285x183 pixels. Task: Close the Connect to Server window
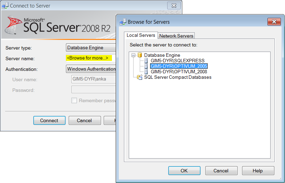point(174,6)
